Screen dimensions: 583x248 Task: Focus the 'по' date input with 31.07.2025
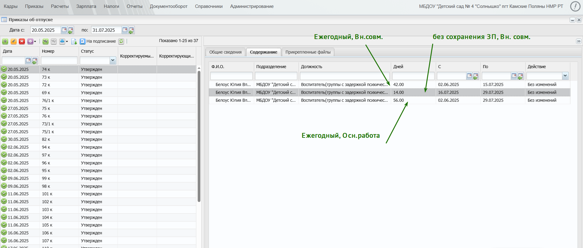pyautogui.click(x=106, y=30)
